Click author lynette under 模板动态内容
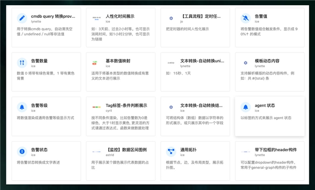Viewport: 315px width, 190px height. click(260, 66)
